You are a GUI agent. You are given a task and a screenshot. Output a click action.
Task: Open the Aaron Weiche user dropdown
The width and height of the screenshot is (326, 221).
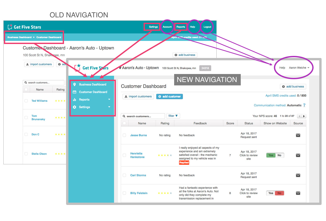(x=299, y=68)
